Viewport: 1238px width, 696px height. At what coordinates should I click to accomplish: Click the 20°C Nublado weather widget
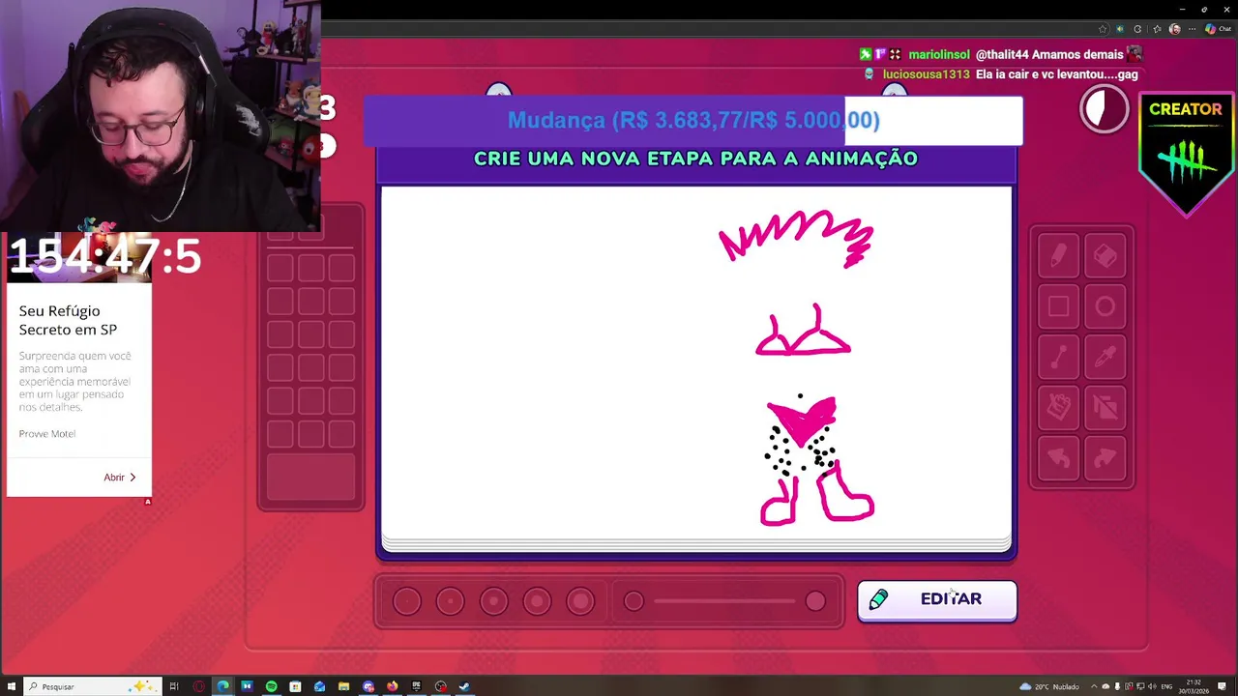1049,686
